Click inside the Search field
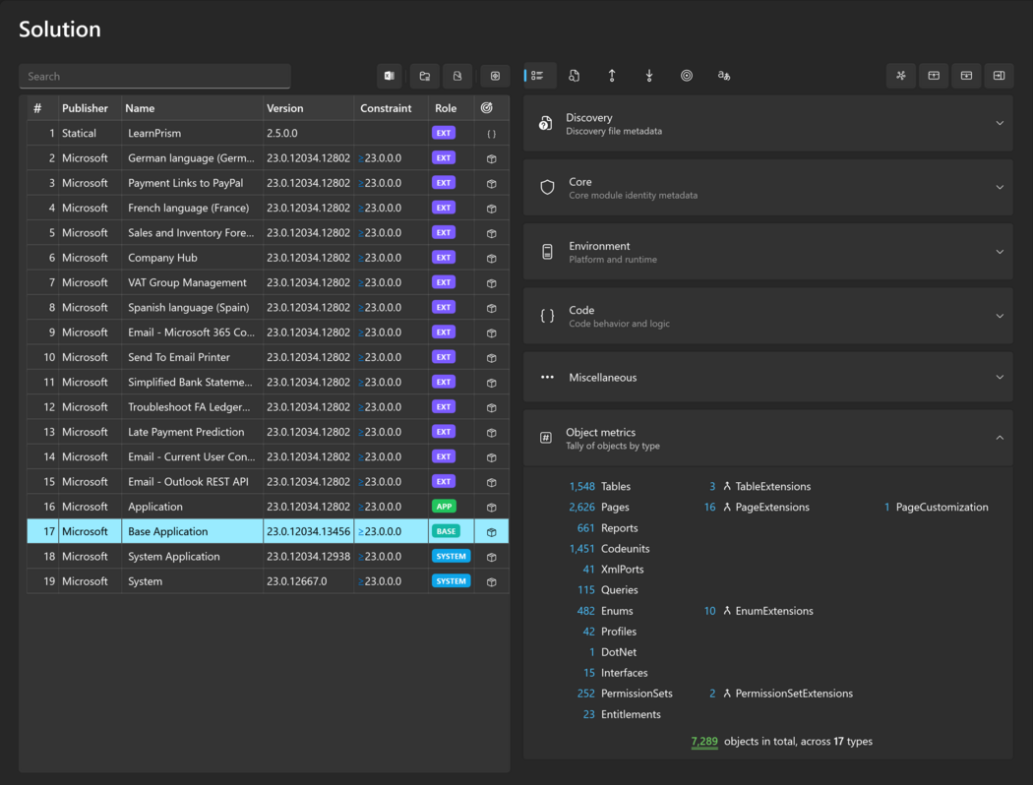The width and height of the screenshot is (1033, 785). click(154, 77)
